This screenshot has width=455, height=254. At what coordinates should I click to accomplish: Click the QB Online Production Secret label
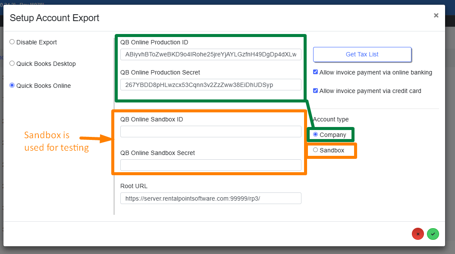click(x=160, y=72)
